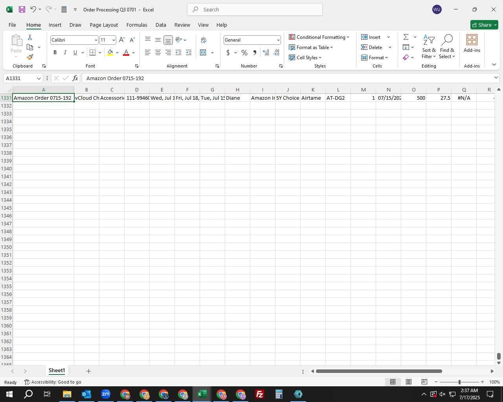This screenshot has height=402, width=503.
Task: Click the Copy icon in Clipboard group
Action: coord(30,47)
